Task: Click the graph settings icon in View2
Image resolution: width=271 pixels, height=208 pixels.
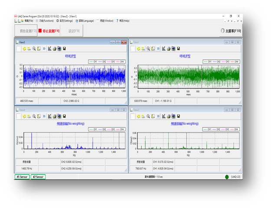Action: click(x=164, y=116)
